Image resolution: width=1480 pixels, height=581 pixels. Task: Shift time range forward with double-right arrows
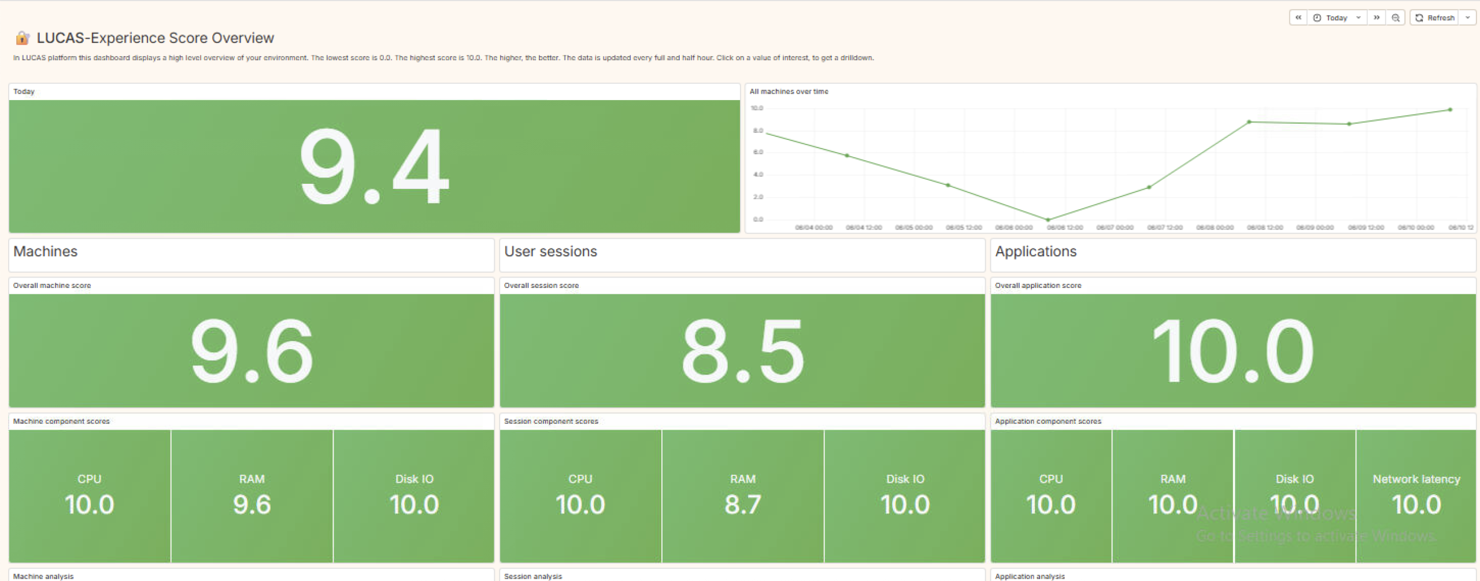coord(1377,18)
